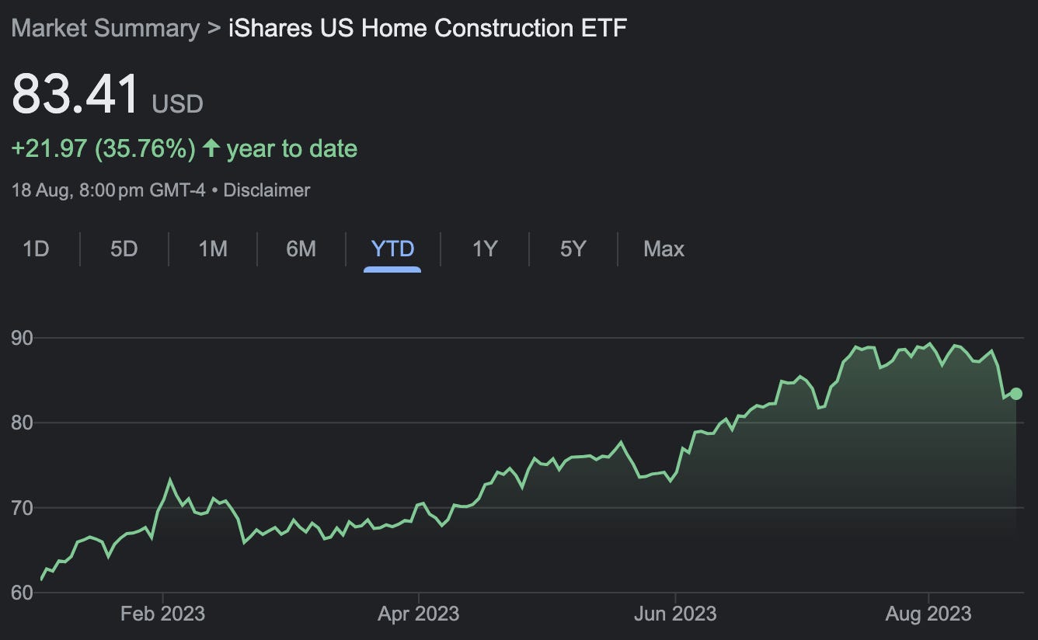
Task: Open the Disclaimer link
Action: (x=266, y=190)
